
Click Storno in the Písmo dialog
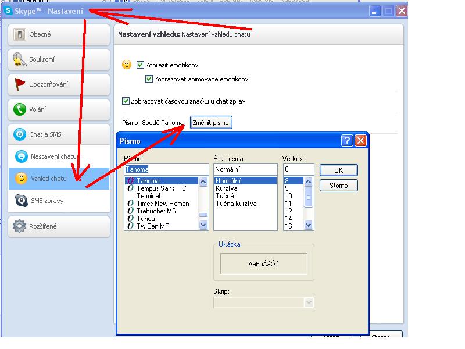[x=339, y=186]
